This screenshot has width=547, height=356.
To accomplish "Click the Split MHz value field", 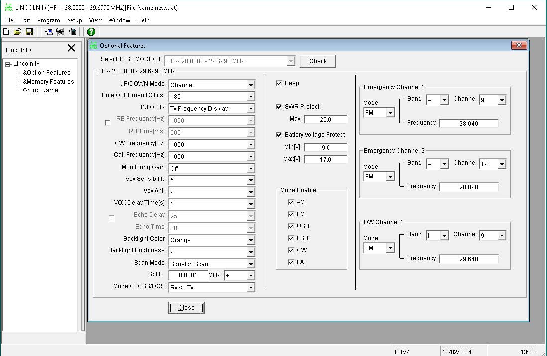I will pos(188,275).
